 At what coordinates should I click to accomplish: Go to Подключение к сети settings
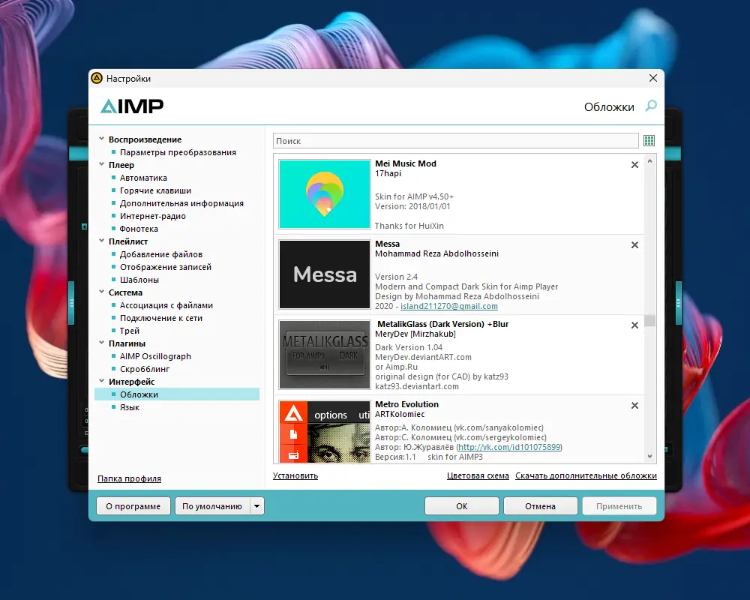tap(161, 318)
